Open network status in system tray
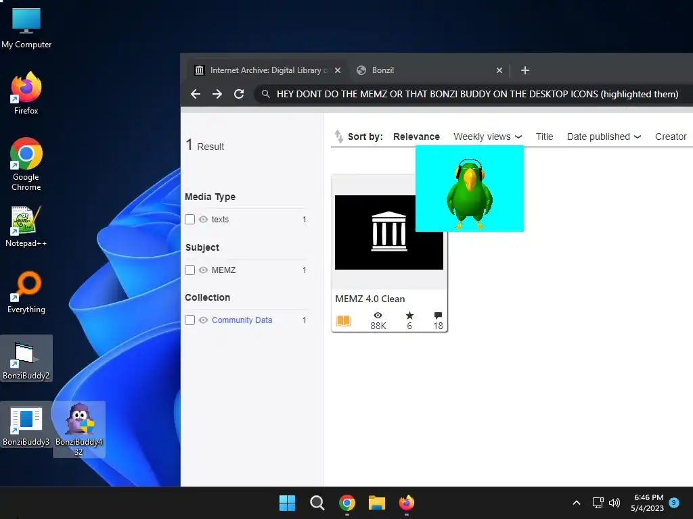This screenshot has height=519, width=693. [x=598, y=503]
